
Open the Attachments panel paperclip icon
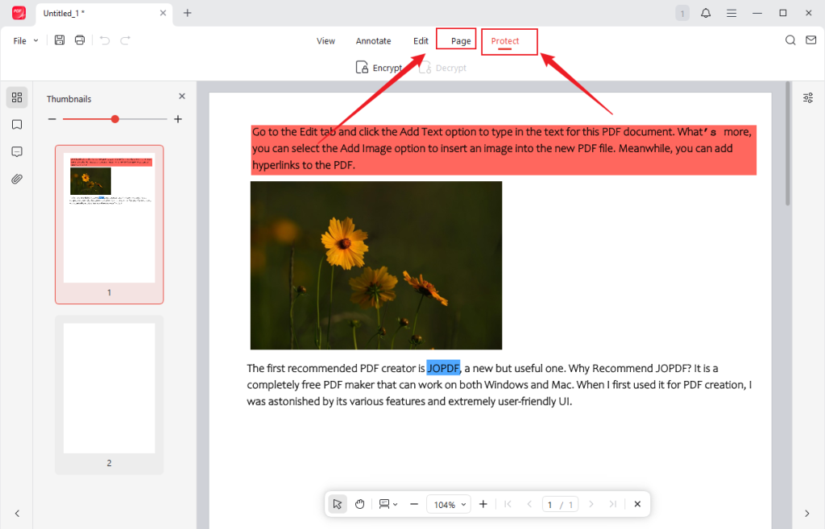tap(16, 179)
